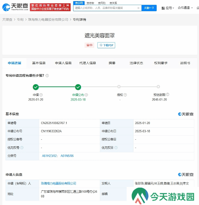Switch to the 法律状态 tab
This screenshot has width=199, height=205.
(136, 63)
